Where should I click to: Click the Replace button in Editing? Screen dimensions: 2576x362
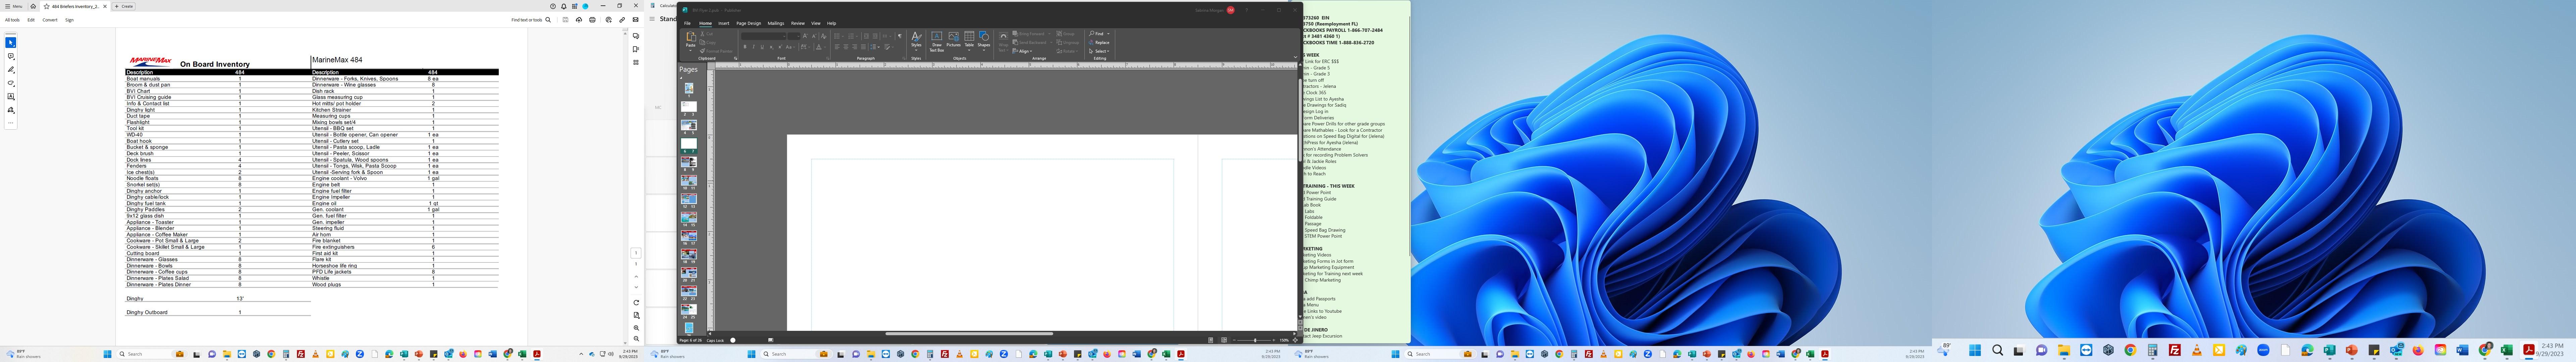[x=1101, y=43]
